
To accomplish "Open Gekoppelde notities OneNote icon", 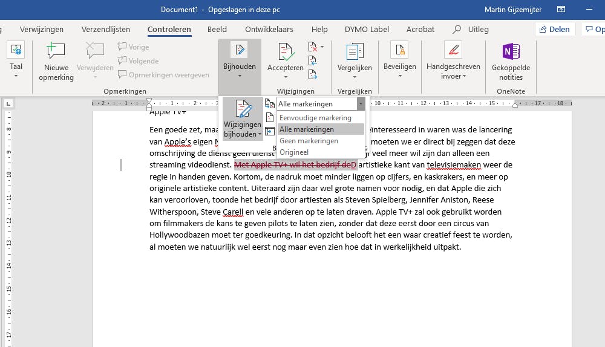I will tap(511, 51).
